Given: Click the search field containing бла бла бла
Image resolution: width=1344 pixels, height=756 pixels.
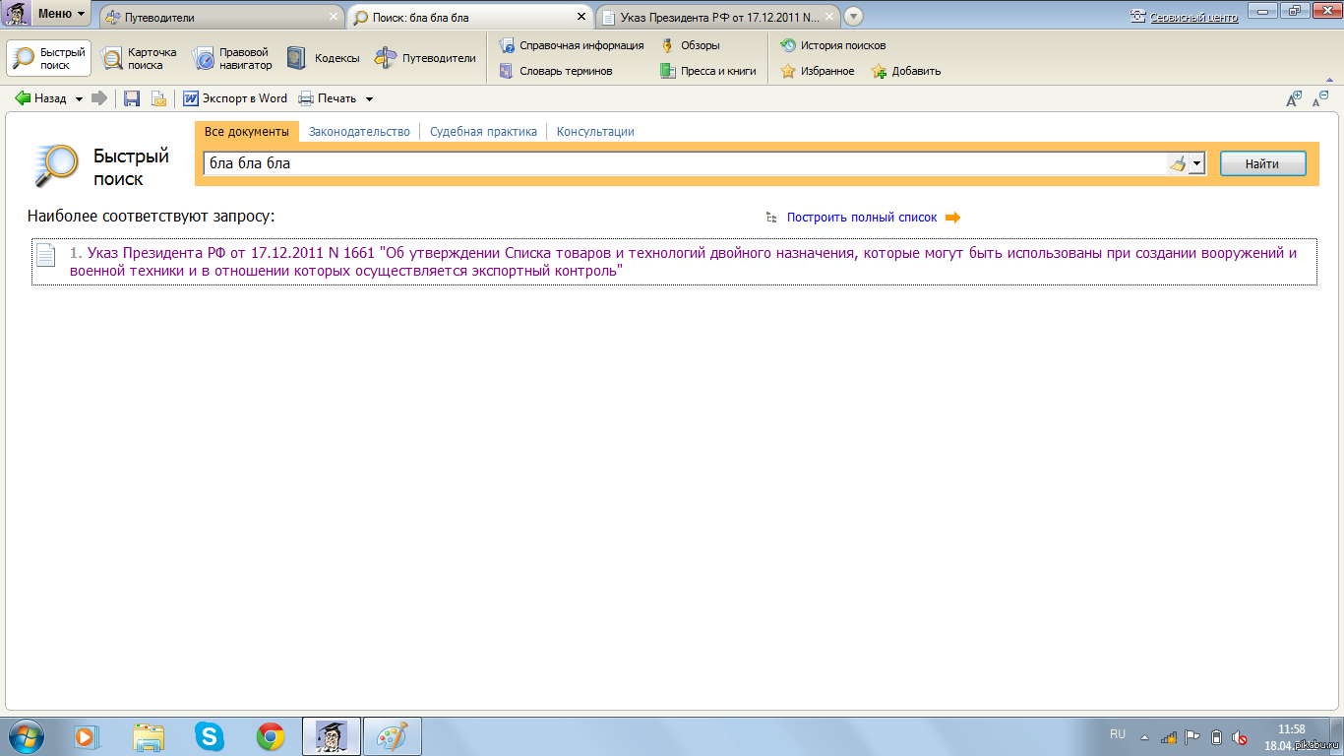Looking at the screenshot, I should (679, 163).
